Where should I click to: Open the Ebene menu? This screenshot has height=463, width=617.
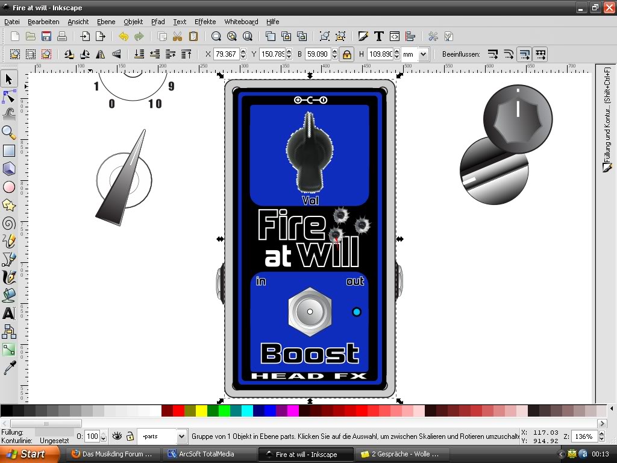[106, 22]
